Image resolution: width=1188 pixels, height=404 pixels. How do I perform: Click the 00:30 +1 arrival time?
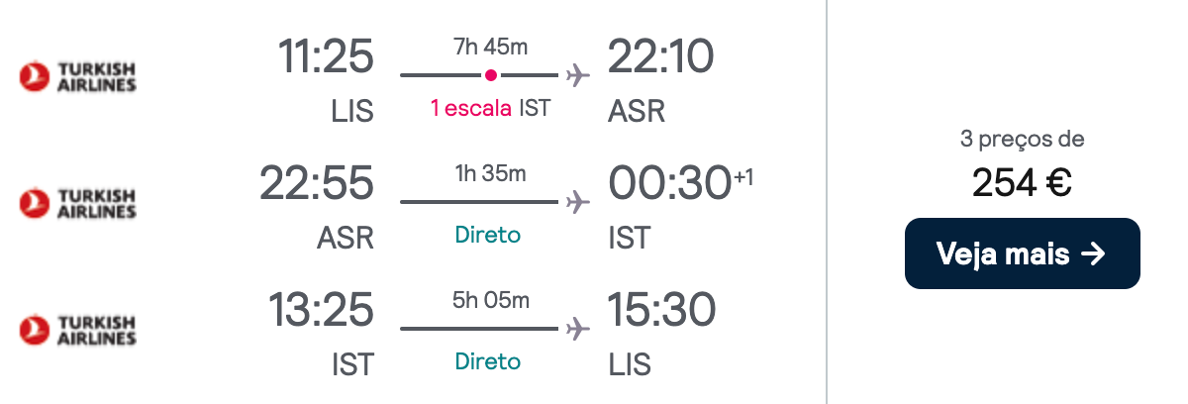pos(681,183)
